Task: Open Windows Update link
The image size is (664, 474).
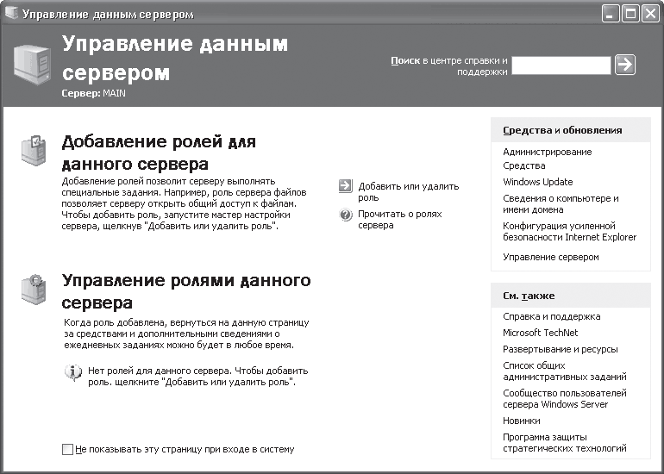Action: (x=538, y=182)
